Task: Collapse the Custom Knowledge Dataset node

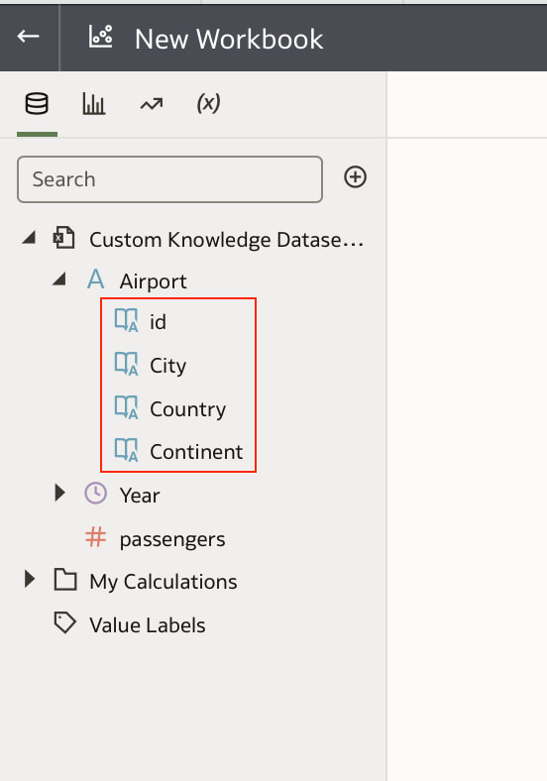Action: [x=29, y=238]
